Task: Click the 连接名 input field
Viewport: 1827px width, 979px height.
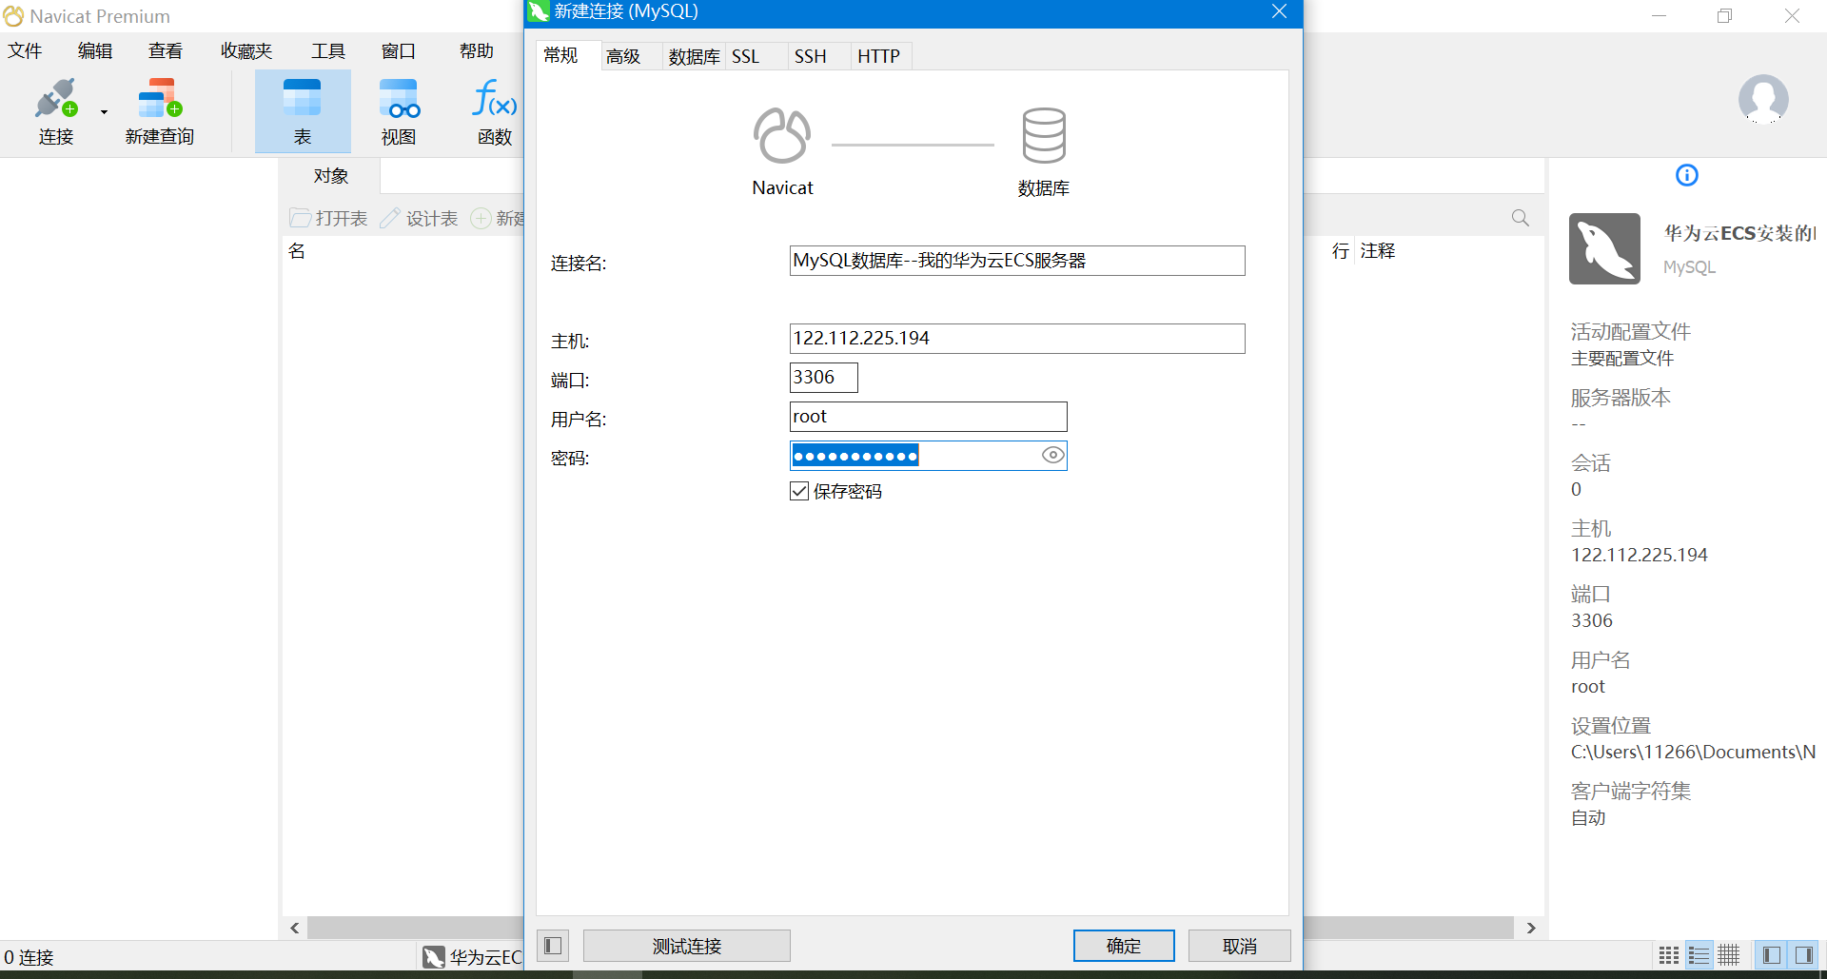Action: coord(1017,261)
